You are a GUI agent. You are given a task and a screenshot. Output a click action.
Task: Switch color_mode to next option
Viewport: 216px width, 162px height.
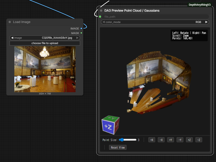pos(207,22)
